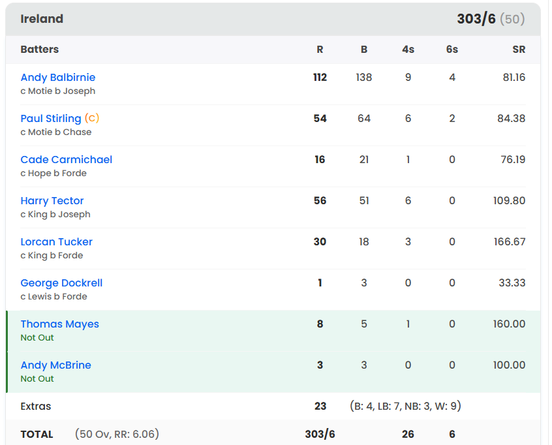Open Andy Balbirnie player profile link
The height and width of the screenshot is (445, 552).
pyautogui.click(x=57, y=78)
